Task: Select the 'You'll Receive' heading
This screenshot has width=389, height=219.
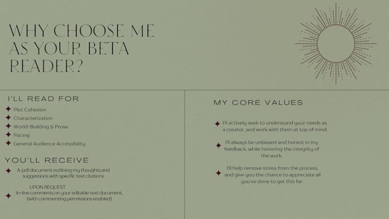Action: pos(47,160)
